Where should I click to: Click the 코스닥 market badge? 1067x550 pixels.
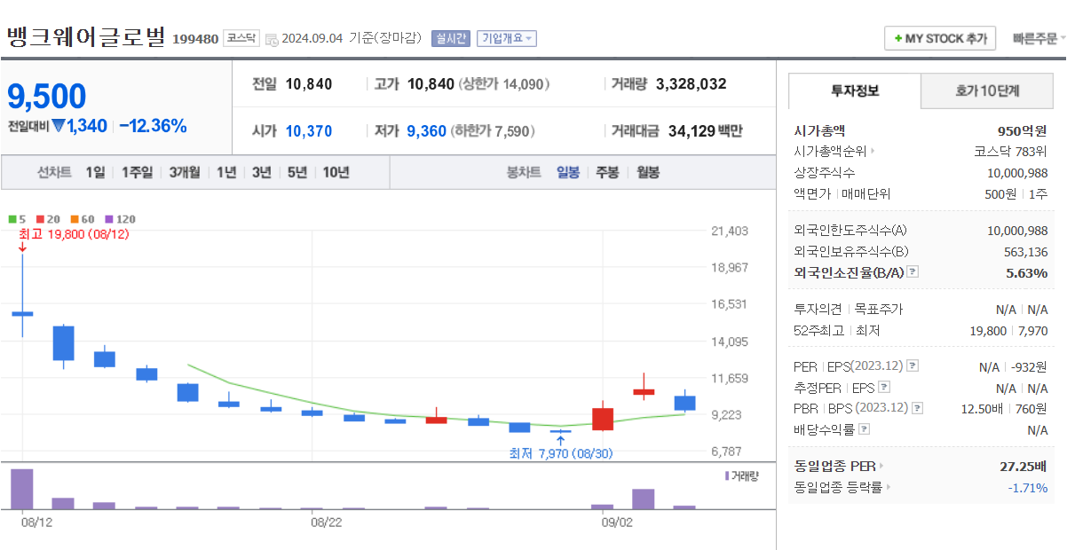[241, 38]
